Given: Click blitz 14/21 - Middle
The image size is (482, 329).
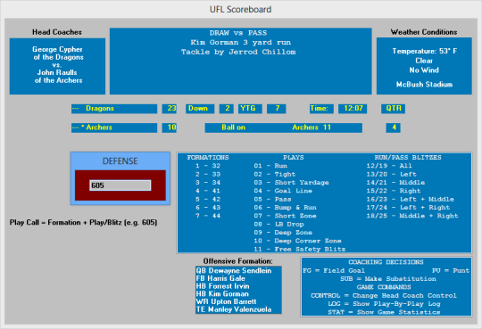Looking at the screenshot, I should (x=395, y=183).
